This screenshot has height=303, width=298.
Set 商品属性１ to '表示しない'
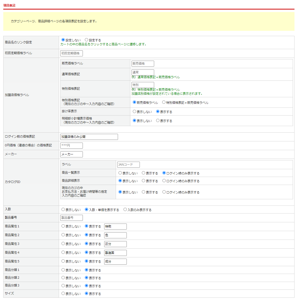pyautogui.click(x=63, y=226)
